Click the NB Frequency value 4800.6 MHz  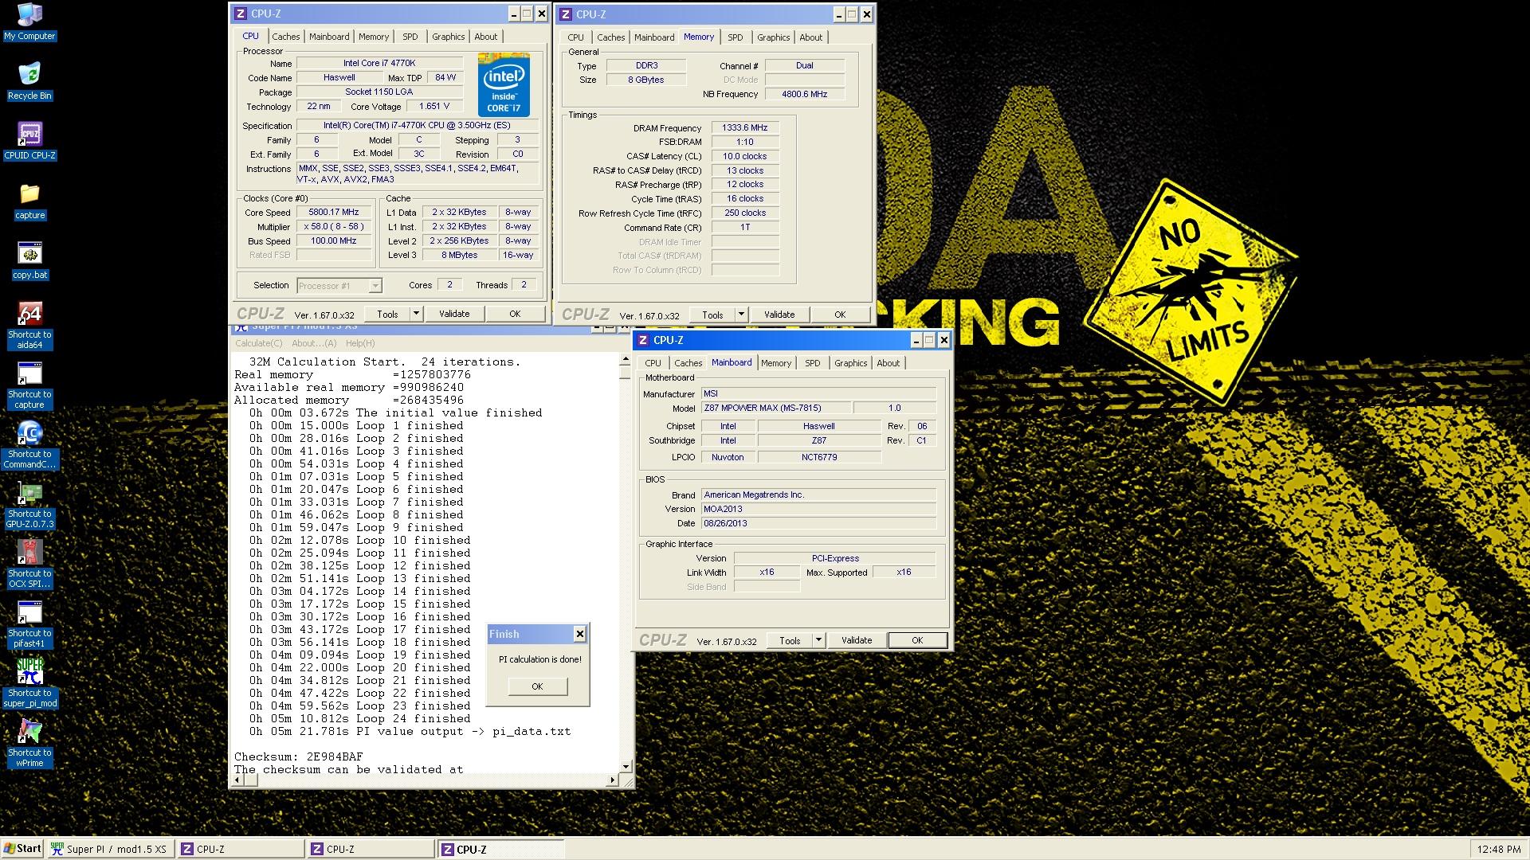[805, 94]
